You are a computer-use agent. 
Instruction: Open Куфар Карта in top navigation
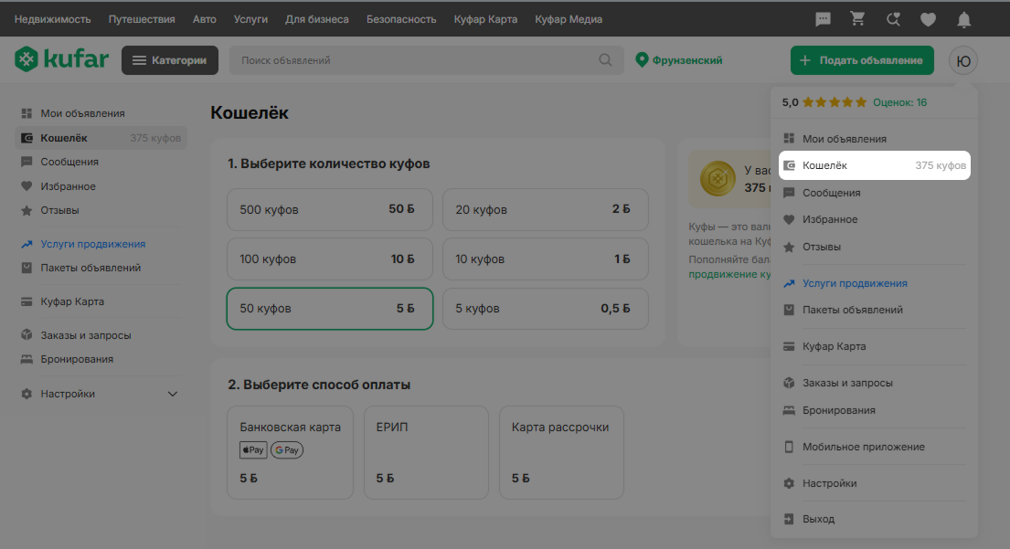coord(485,19)
